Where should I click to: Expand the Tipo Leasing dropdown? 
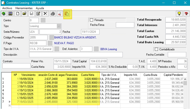(x=59, y=26)
